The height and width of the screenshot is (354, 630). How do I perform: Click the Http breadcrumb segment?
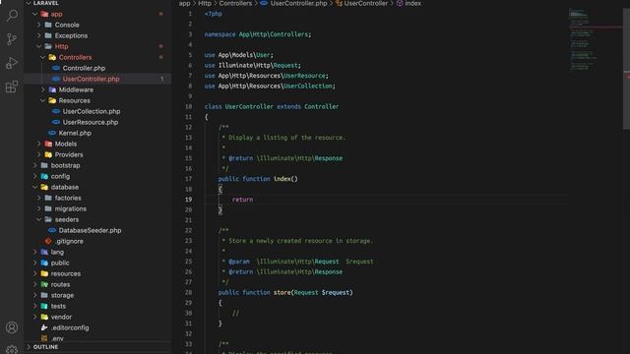click(205, 3)
